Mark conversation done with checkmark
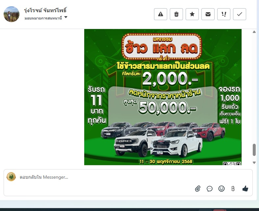The image size is (259, 211). (240, 14)
